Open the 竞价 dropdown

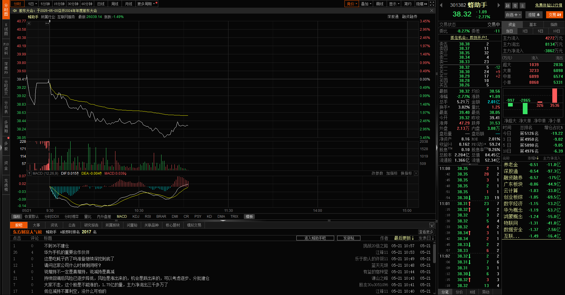pyautogui.click(x=352, y=4)
